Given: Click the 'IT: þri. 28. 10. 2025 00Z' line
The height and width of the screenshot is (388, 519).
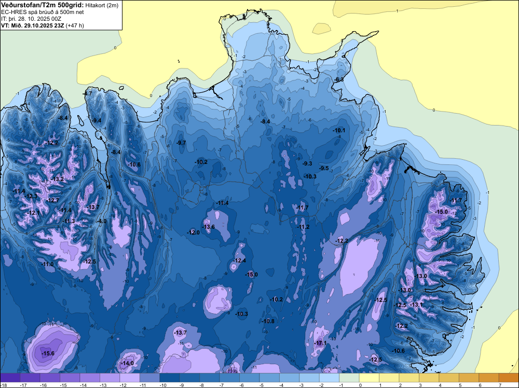Looking at the screenshot, I should click(x=31, y=19).
